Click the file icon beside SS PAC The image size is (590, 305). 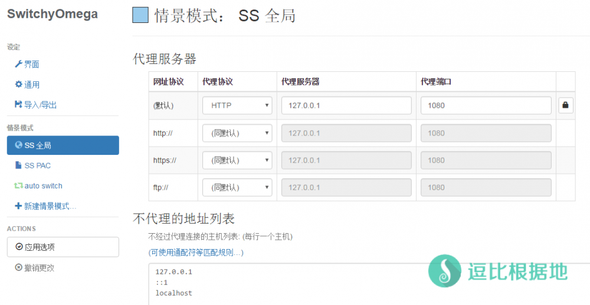point(18,165)
